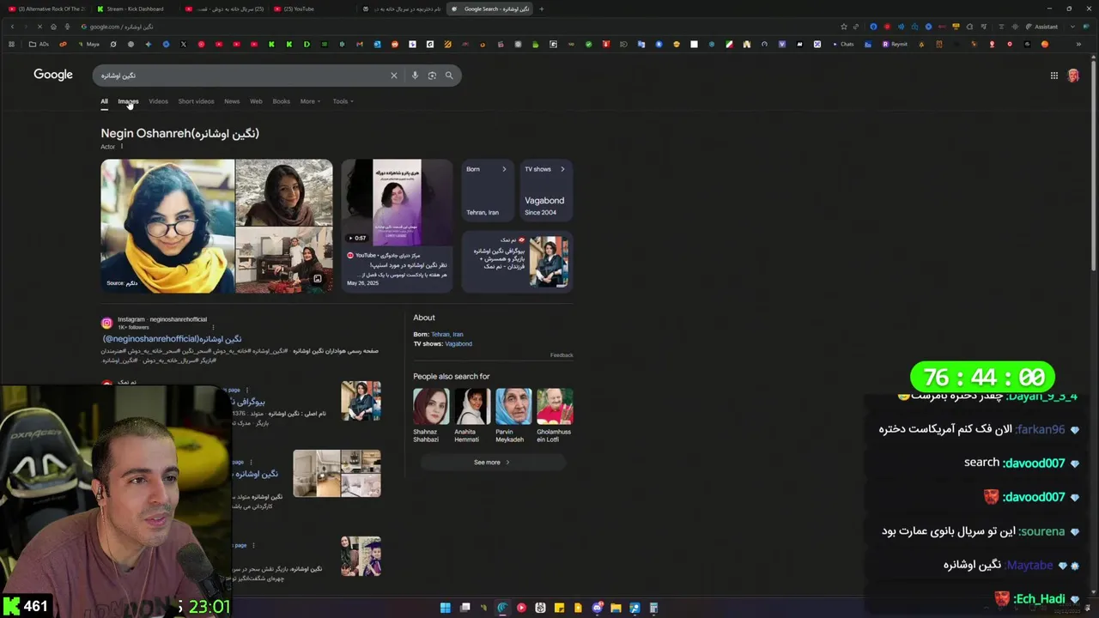Open the ADs bookmark folder
Image resolution: width=1099 pixels, height=618 pixels.
(39, 44)
